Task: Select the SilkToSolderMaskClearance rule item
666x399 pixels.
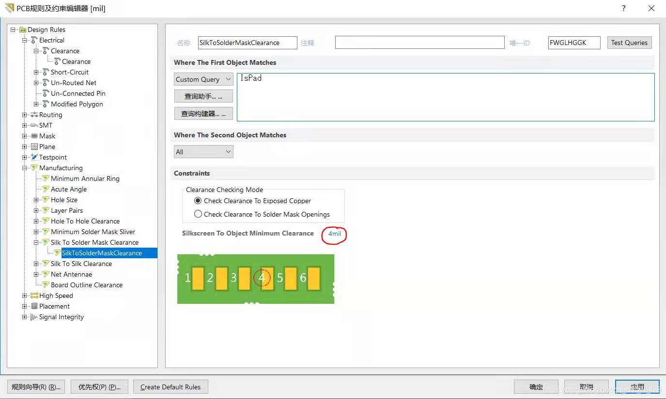Action: coord(102,253)
